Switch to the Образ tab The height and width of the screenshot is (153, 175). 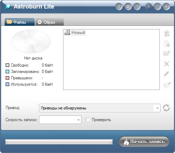click(50, 22)
